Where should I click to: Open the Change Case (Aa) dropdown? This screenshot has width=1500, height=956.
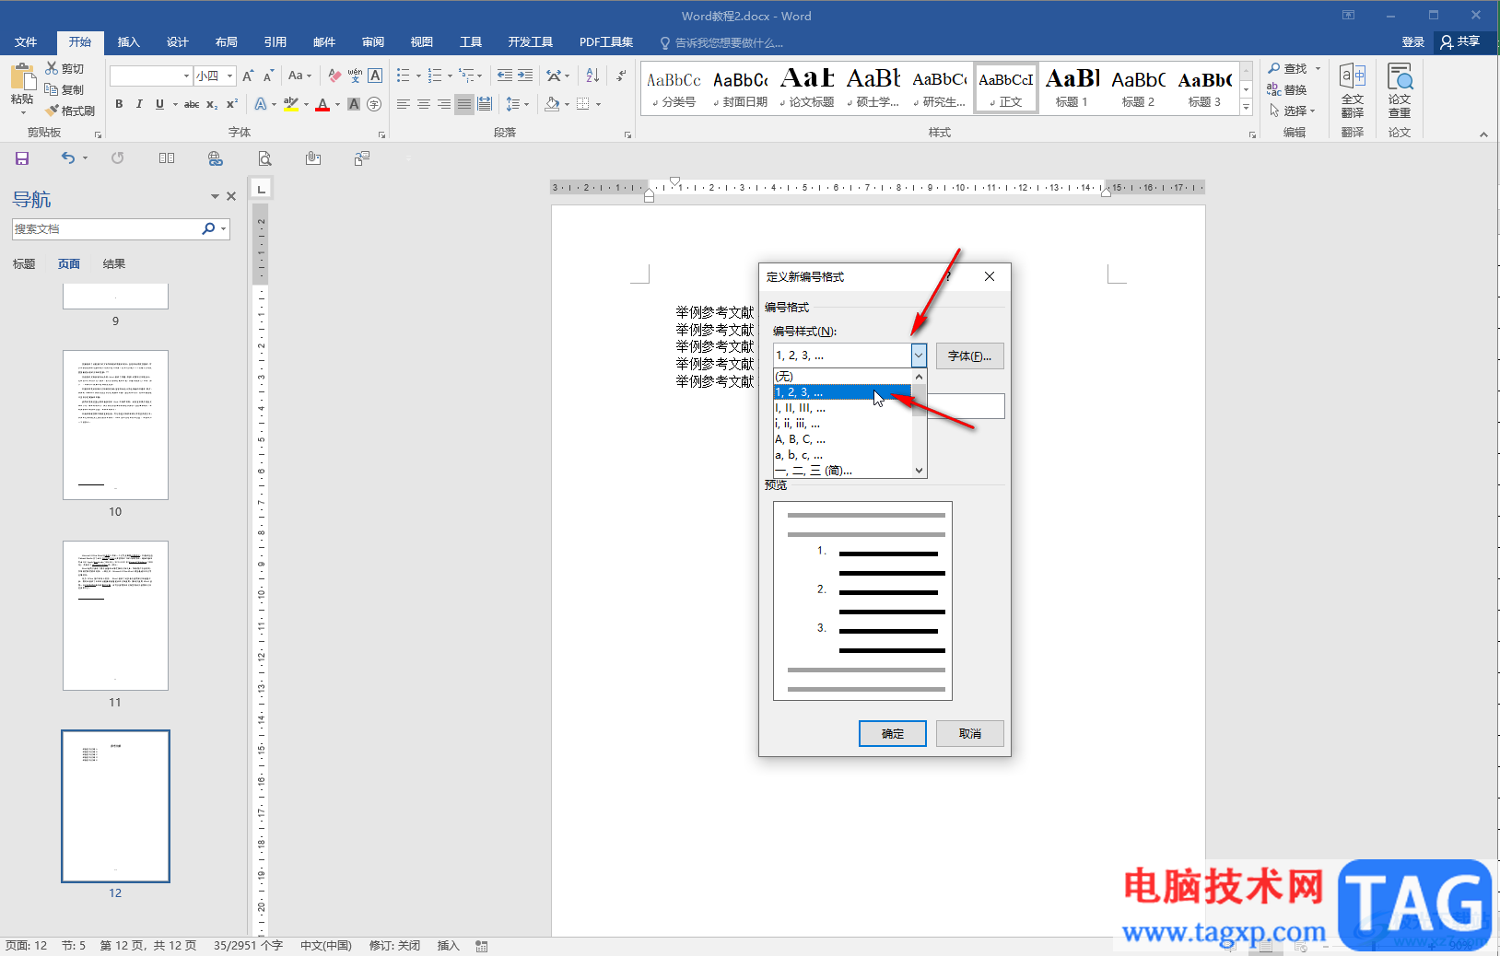(x=299, y=76)
